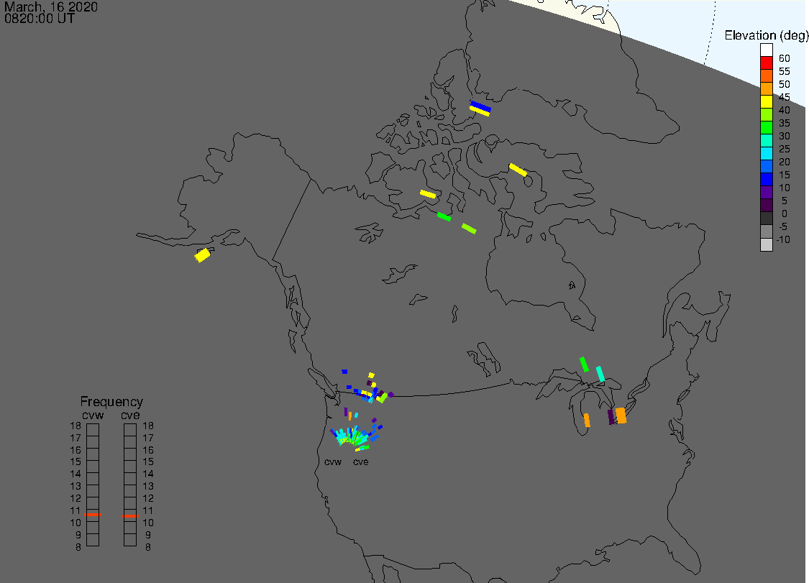Click the 'cvw' header under Frequency

(93, 416)
